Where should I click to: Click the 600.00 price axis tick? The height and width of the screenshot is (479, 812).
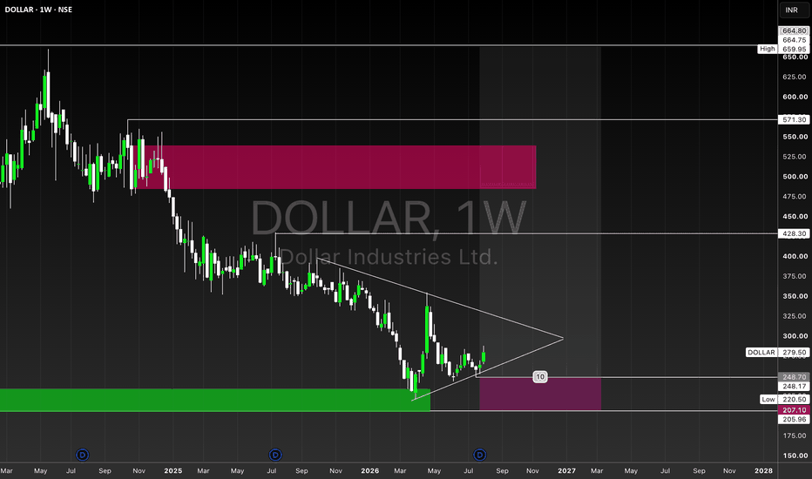(795, 97)
